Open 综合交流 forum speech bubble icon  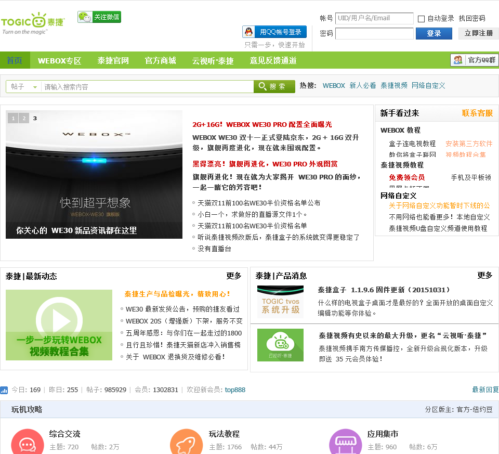(x=28, y=443)
